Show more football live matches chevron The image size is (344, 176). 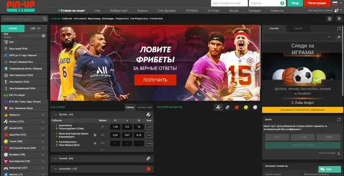click(x=102, y=150)
